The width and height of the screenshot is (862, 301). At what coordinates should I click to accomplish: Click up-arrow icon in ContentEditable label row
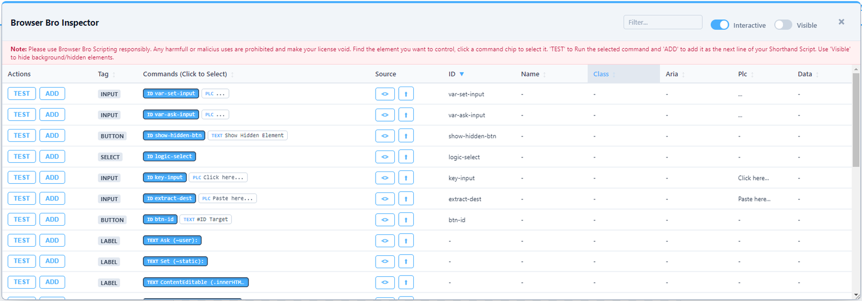406,282
